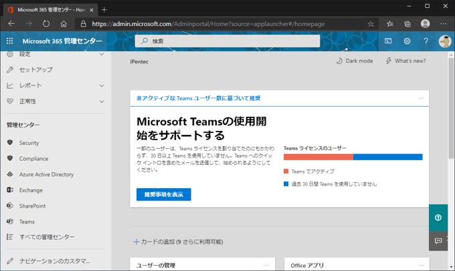Open ナビゲーションのカスタマイズ link

tap(55, 261)
